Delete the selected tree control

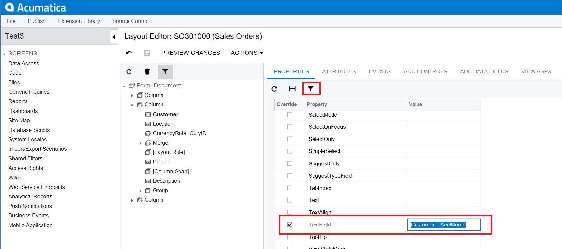(147, 71)
